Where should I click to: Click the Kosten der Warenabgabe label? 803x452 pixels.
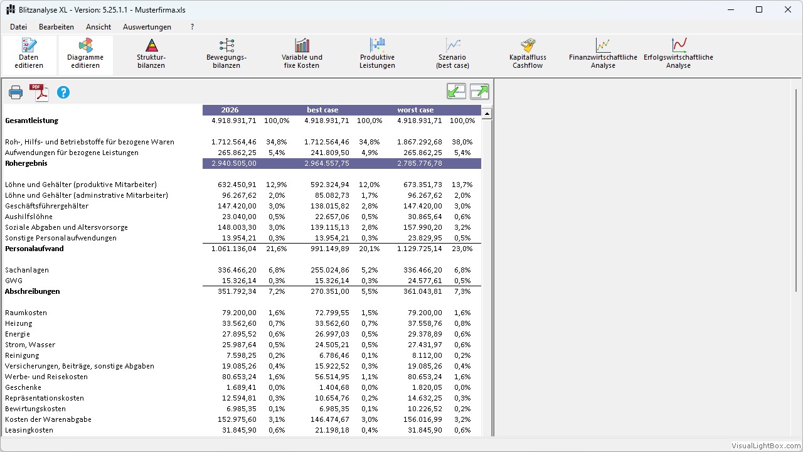[x=48, y=419]
